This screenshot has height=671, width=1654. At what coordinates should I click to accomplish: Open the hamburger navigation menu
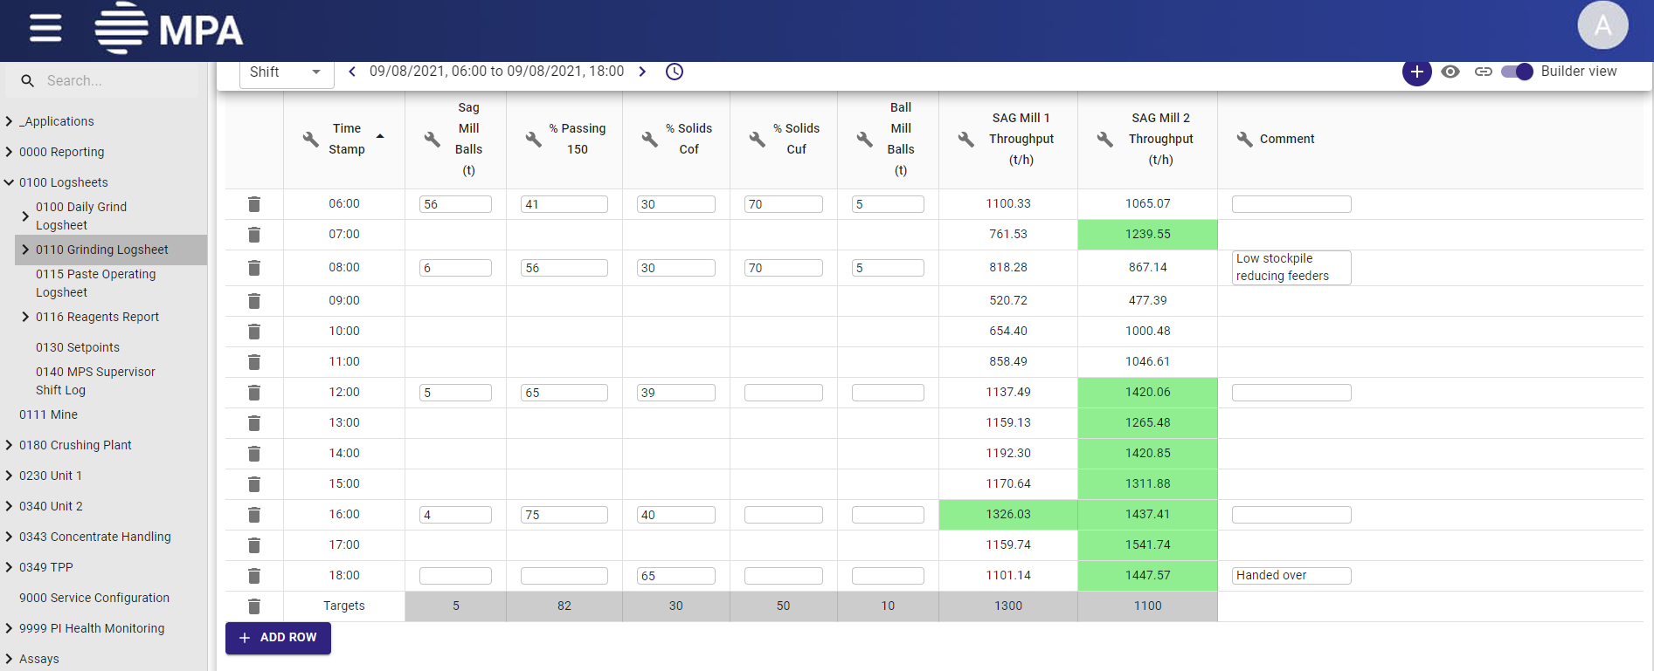(x=45, y=28)
